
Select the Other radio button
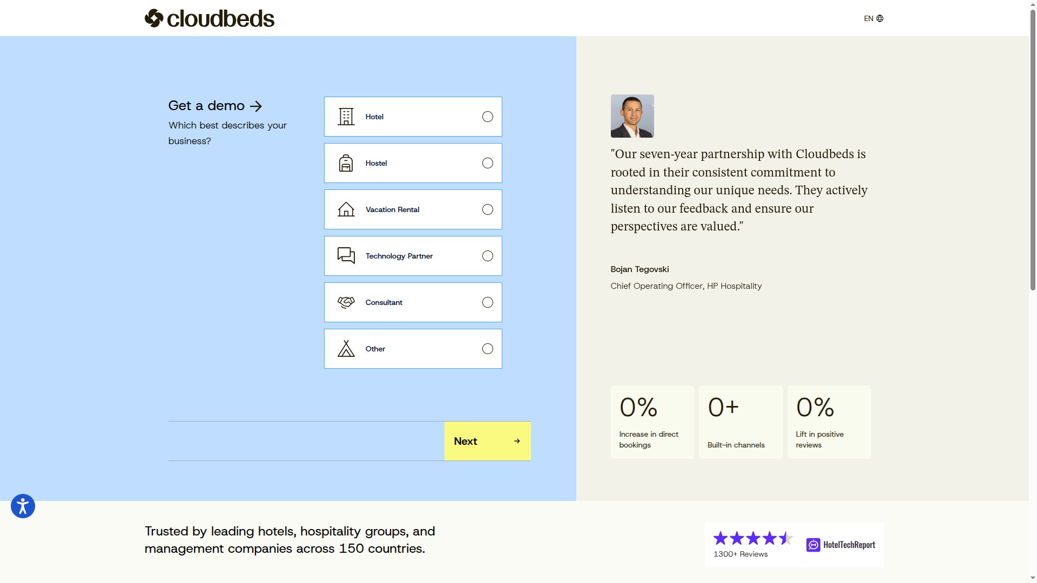tap(487, 349)
